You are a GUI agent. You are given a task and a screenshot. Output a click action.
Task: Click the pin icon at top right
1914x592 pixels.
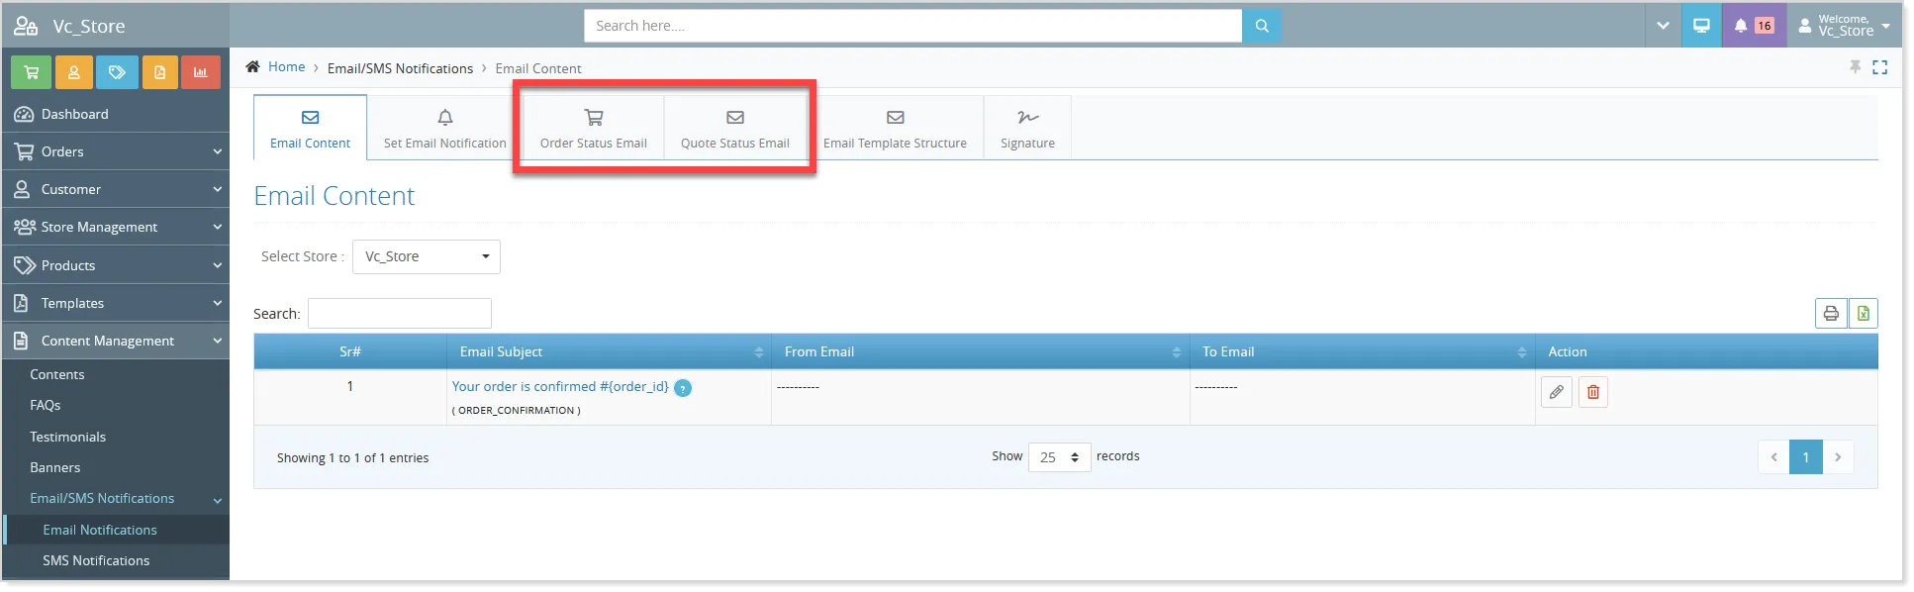coord(1856,66)
